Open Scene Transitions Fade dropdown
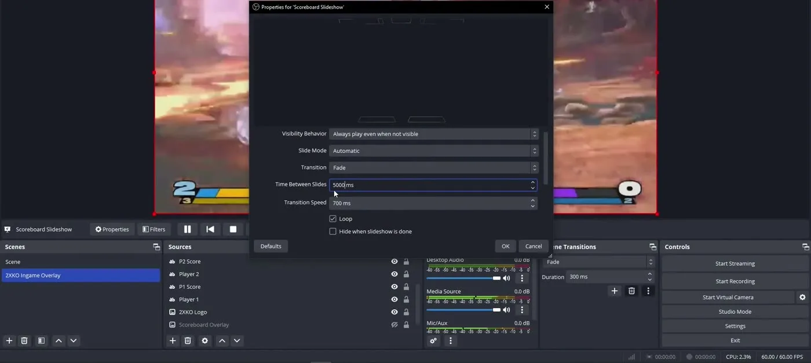 pos(599,262)
